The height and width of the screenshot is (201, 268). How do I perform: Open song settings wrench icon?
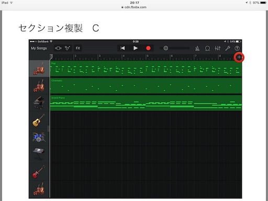click(228, 48)
